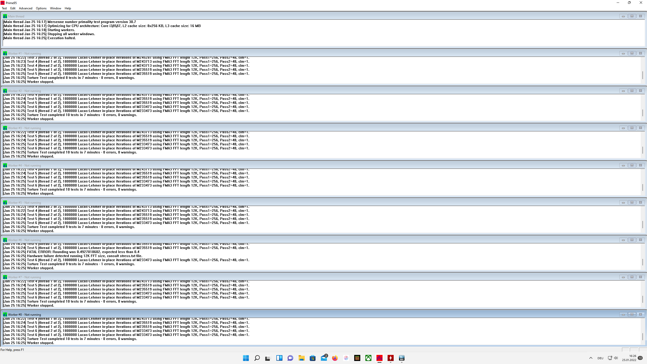
Task: Open the Xbox app from the taskbar
Action: pyautogui.click(x=368, y=358)
